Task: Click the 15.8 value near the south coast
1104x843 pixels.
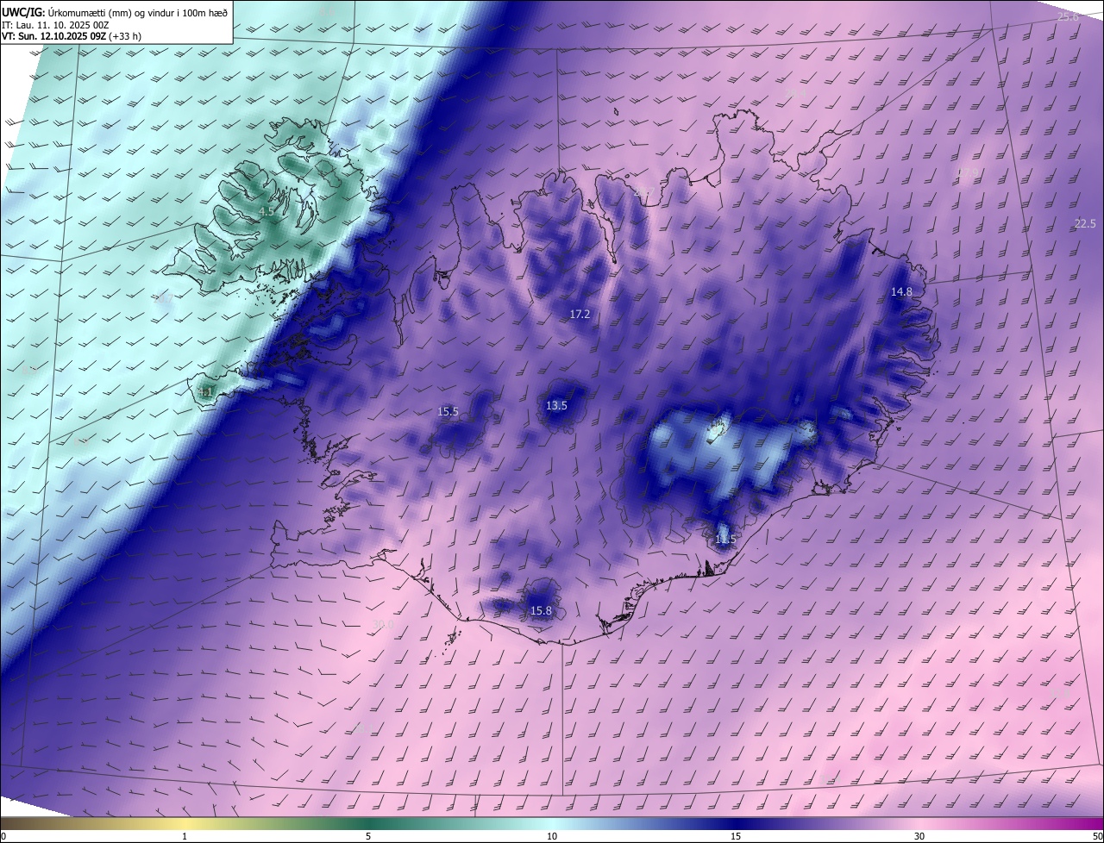Action: pos(541,611)
